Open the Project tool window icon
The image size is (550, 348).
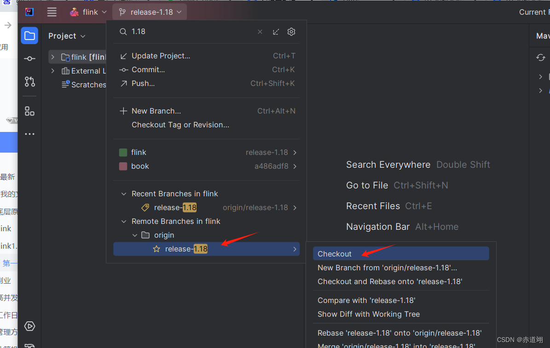pyautogui.click(x=29, y=36)
